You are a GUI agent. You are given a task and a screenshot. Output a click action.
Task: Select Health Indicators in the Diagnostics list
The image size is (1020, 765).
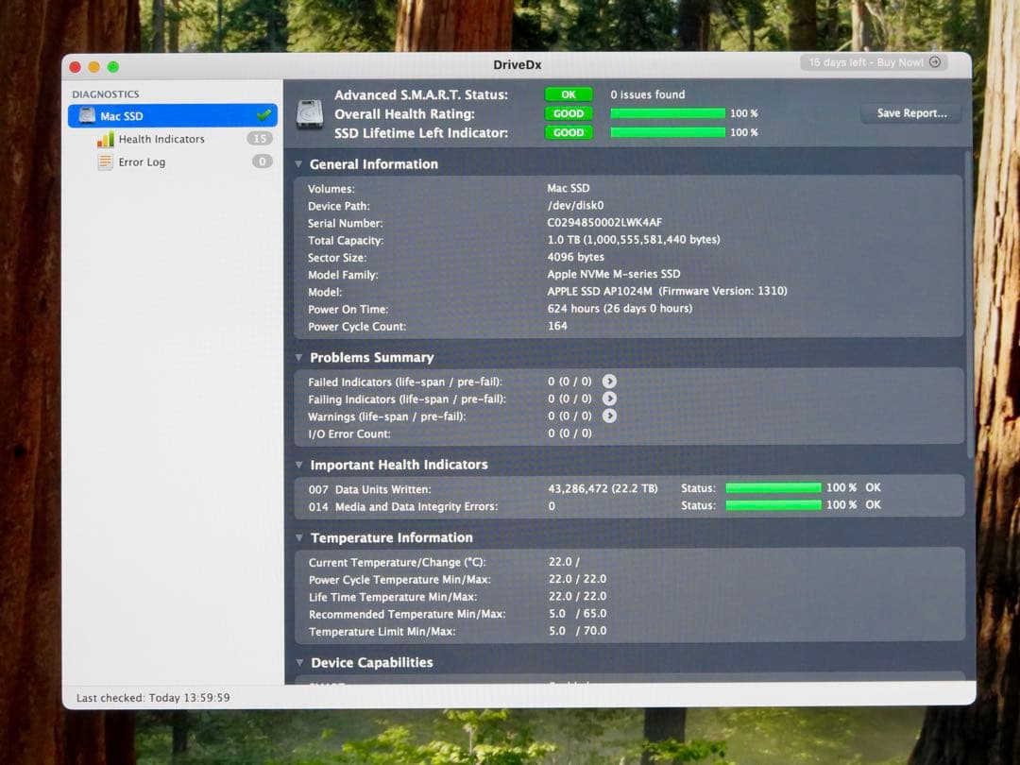[x=161, y=139]
